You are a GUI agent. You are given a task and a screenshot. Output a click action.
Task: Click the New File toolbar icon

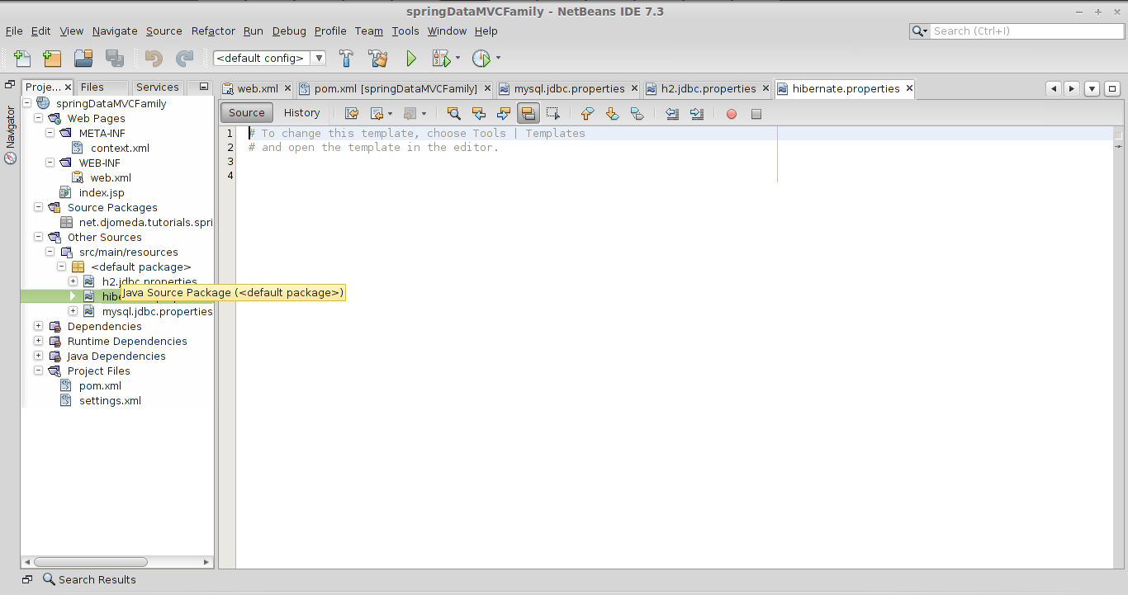(x=22, y=59)
